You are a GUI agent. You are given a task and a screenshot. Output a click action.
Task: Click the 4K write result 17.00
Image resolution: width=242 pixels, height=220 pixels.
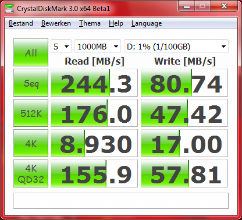tap(184, 143)
